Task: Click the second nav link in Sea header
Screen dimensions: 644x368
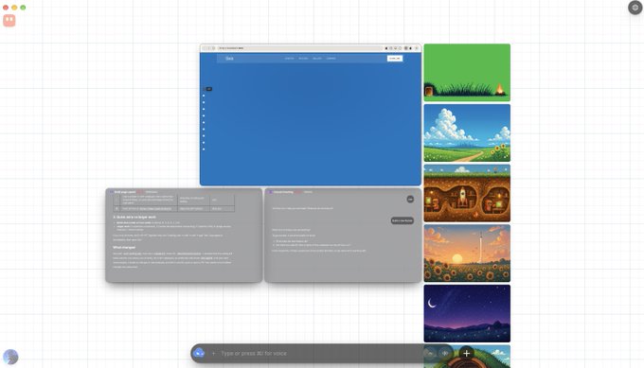Action: click(303, 59)
